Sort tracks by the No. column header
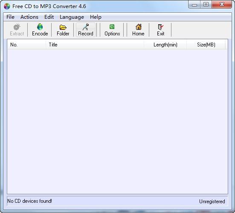 click(26, 45)
